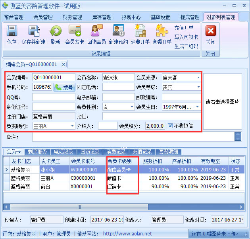Expand the 负责顾问 dropdown

72,126
